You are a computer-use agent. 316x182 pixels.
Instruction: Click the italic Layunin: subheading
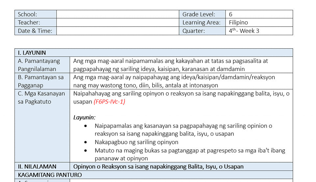84,117
